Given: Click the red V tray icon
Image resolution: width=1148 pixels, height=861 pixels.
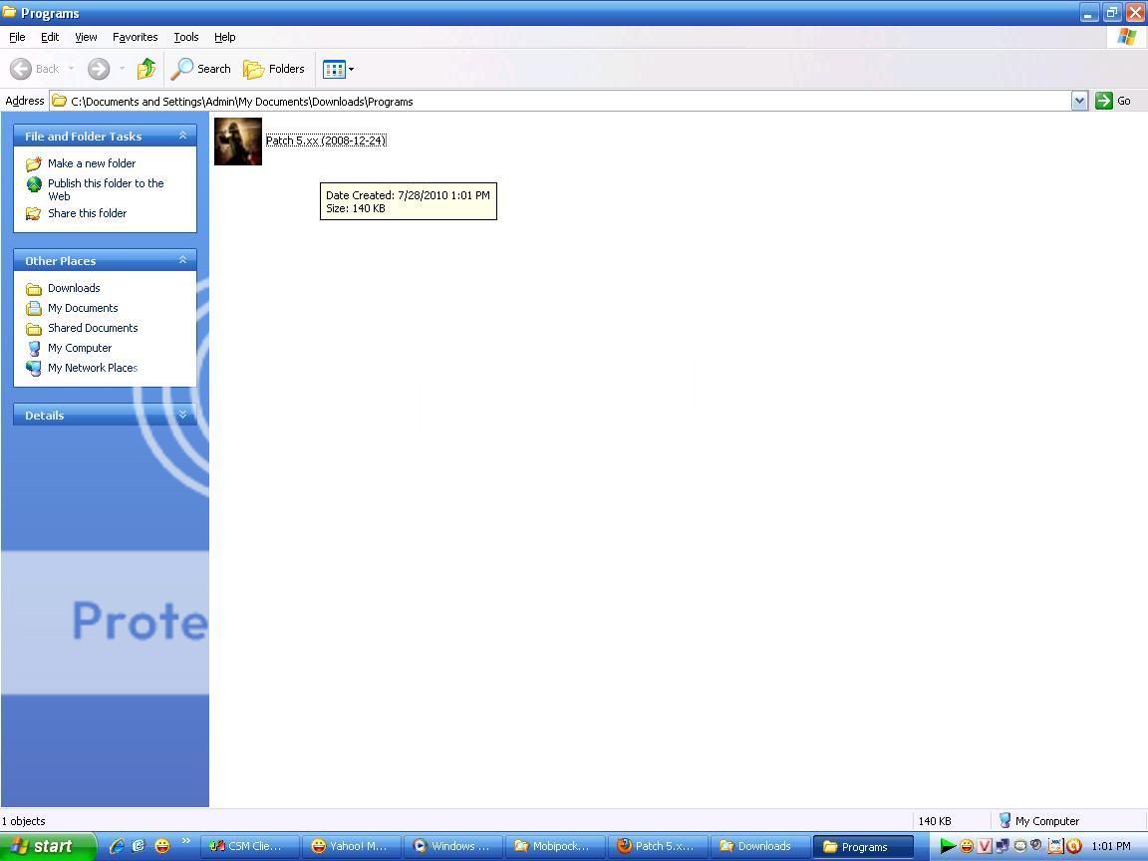Looking at the screenshot, I should coord(985,846).
